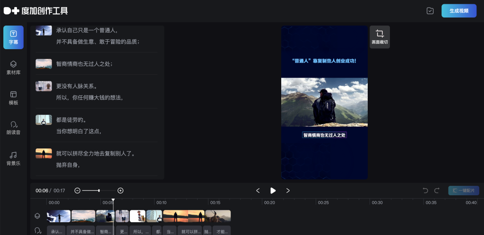This screenshot has width=484, height=235.
Task: Select the 承认... audio segment
Action: pos(56,231)
